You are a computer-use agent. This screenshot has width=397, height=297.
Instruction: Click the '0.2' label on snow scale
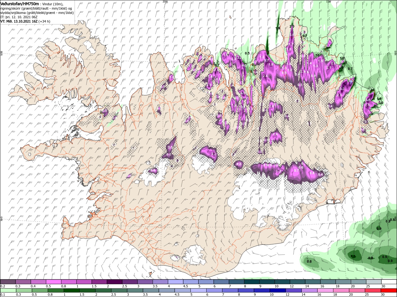click(x=2, y=286)
